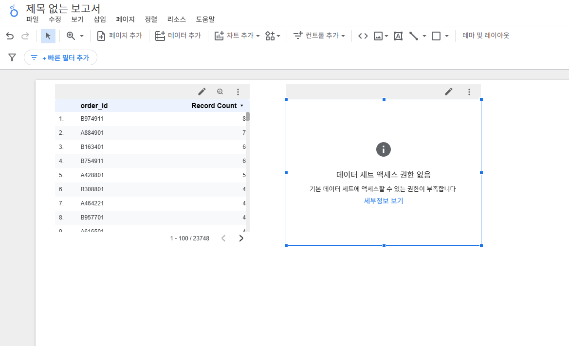The width and height of the screenshot is (569, 346).
Task: Expand the image options dropdown arrow
Action: [x=386, y=36]
